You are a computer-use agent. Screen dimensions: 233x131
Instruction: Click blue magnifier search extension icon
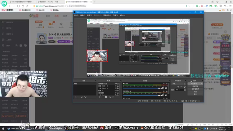[x=206, y=6]
